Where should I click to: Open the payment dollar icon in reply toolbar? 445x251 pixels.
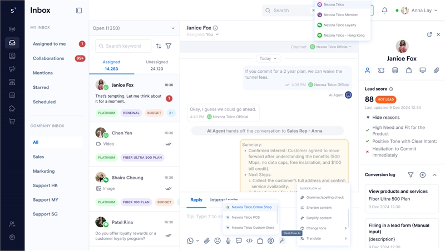point(271,241)
